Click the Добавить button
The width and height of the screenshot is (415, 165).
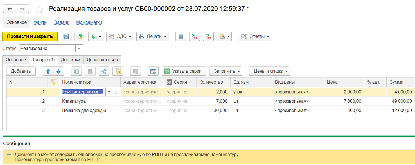21,71
